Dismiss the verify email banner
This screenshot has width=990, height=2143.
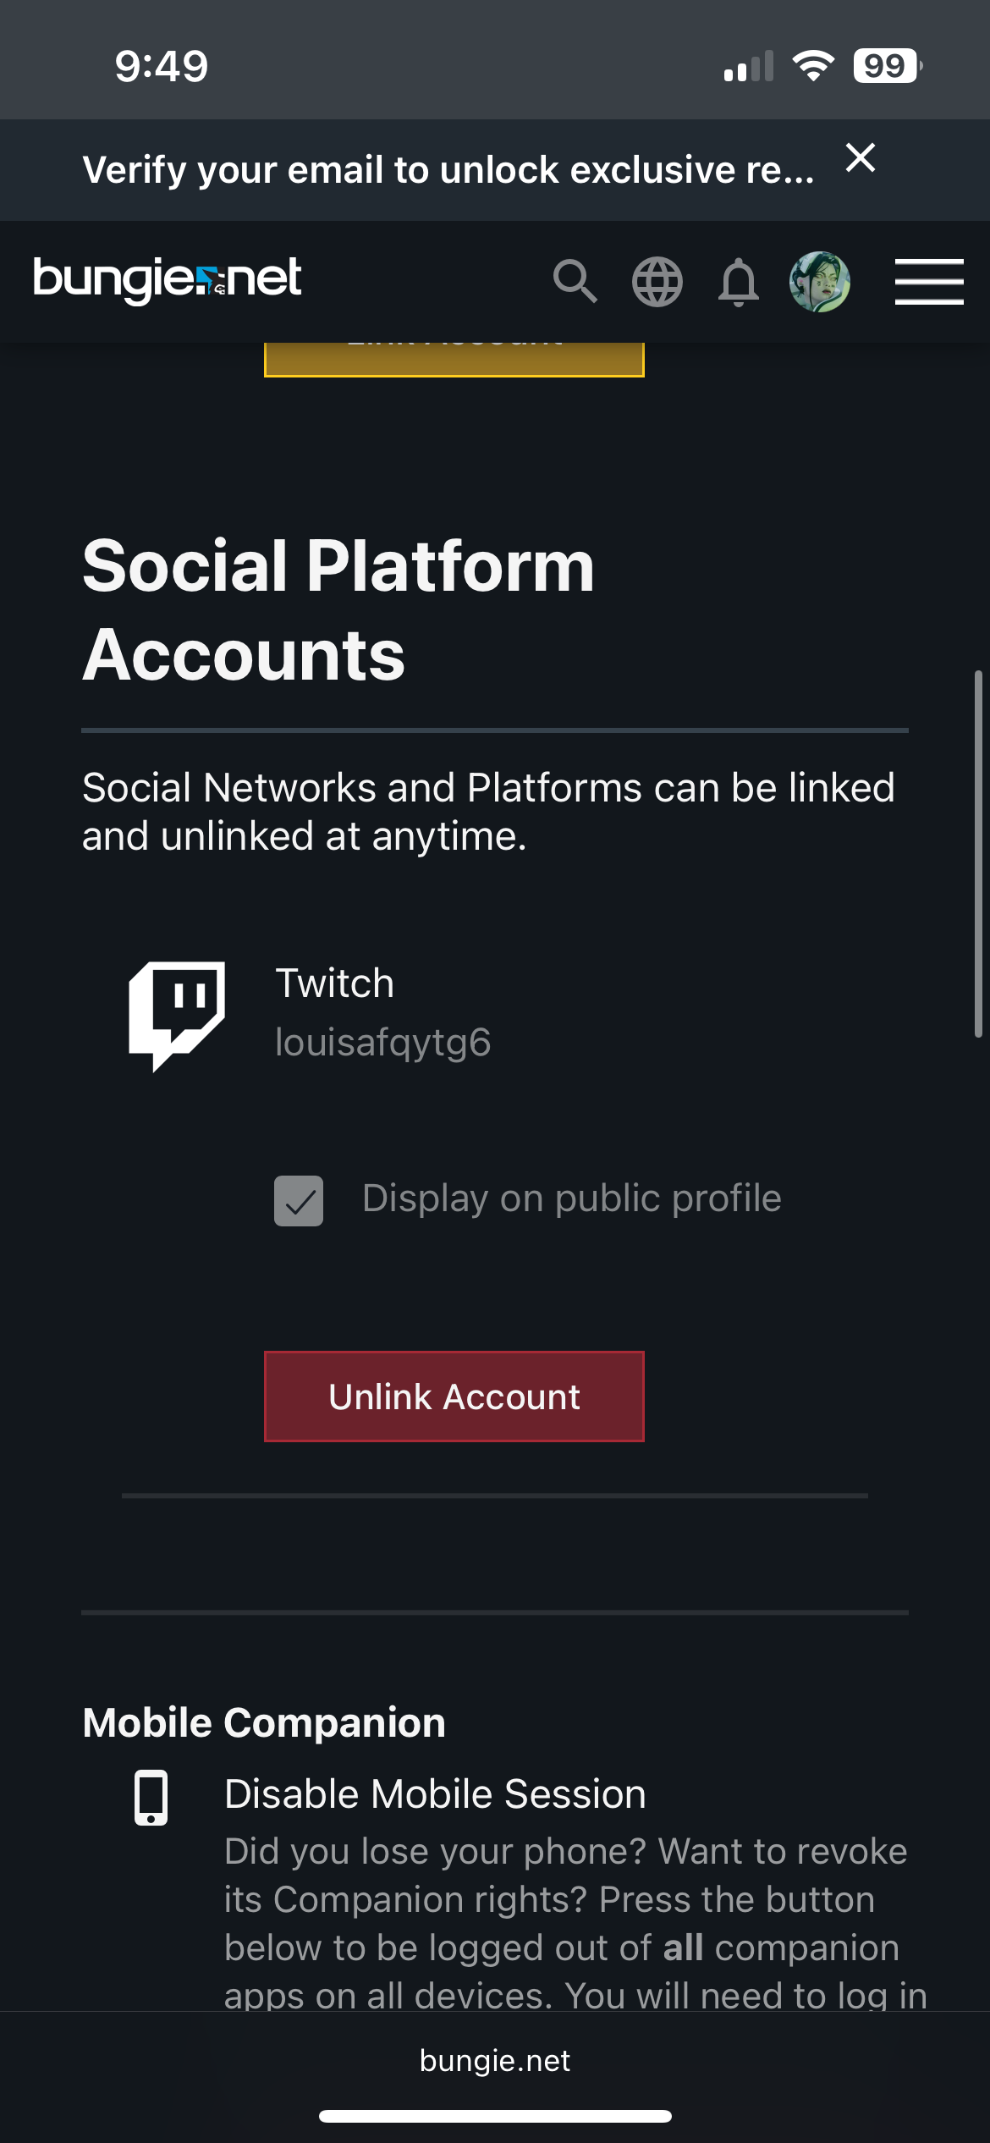coord(860,158)
